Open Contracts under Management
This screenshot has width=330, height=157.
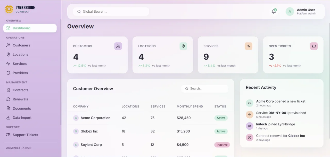[x=30, y=90]
